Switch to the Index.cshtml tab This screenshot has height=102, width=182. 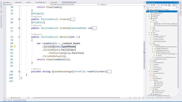18,2
